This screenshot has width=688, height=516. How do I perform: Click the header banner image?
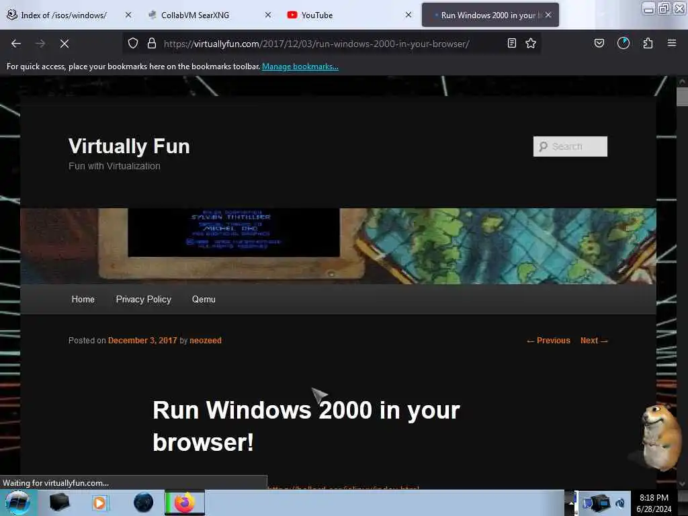(x=339, y=246)
